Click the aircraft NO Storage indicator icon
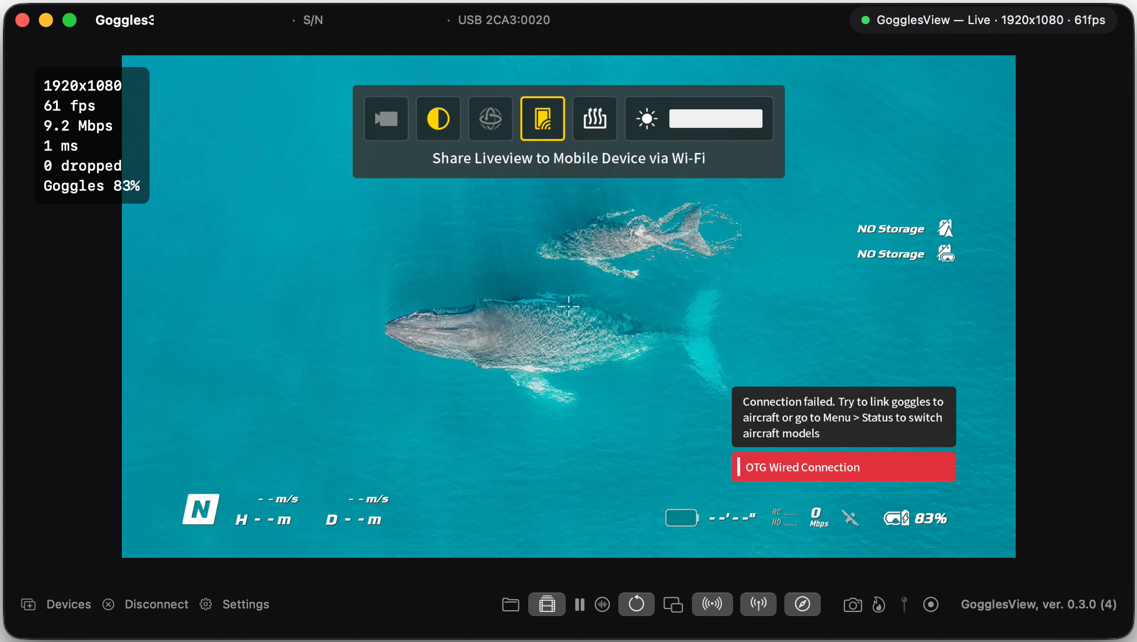Viewport: 1137px width, 642px height. [x=946, y=228]
